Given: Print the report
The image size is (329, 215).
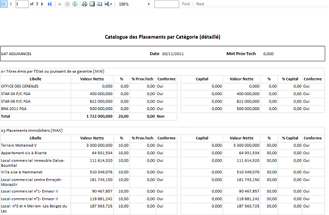Looking at the screenshot, I should coord(84,4).
